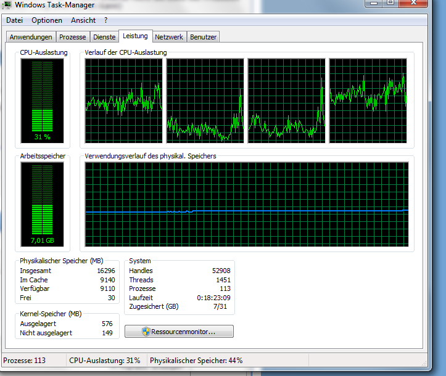
Task: Click the Threads value 1451
Action: [x=223, y=280]
